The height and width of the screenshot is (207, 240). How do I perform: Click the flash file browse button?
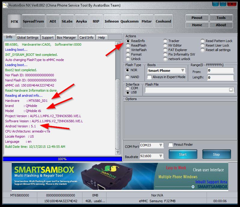(x=231, y=90)
